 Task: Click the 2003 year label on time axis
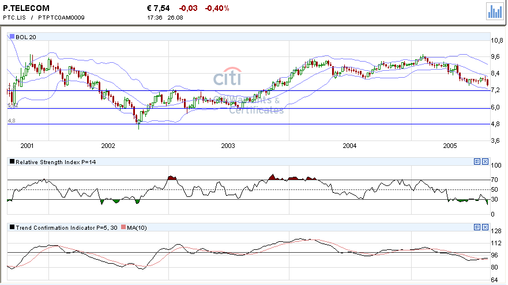(228, 146)
